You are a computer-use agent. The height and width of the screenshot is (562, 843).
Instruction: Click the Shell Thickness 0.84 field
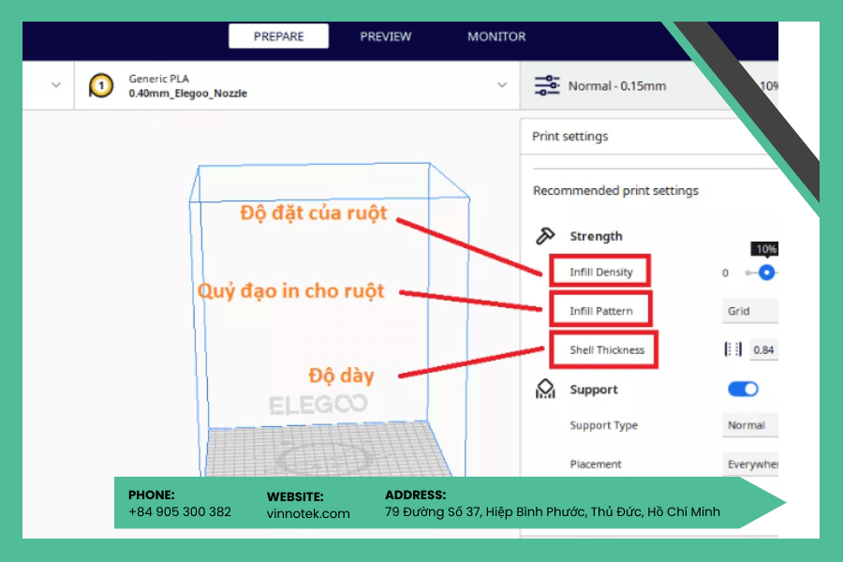763,350
